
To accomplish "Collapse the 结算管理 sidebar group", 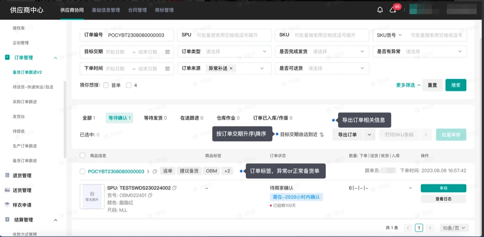I will point(55,220).
